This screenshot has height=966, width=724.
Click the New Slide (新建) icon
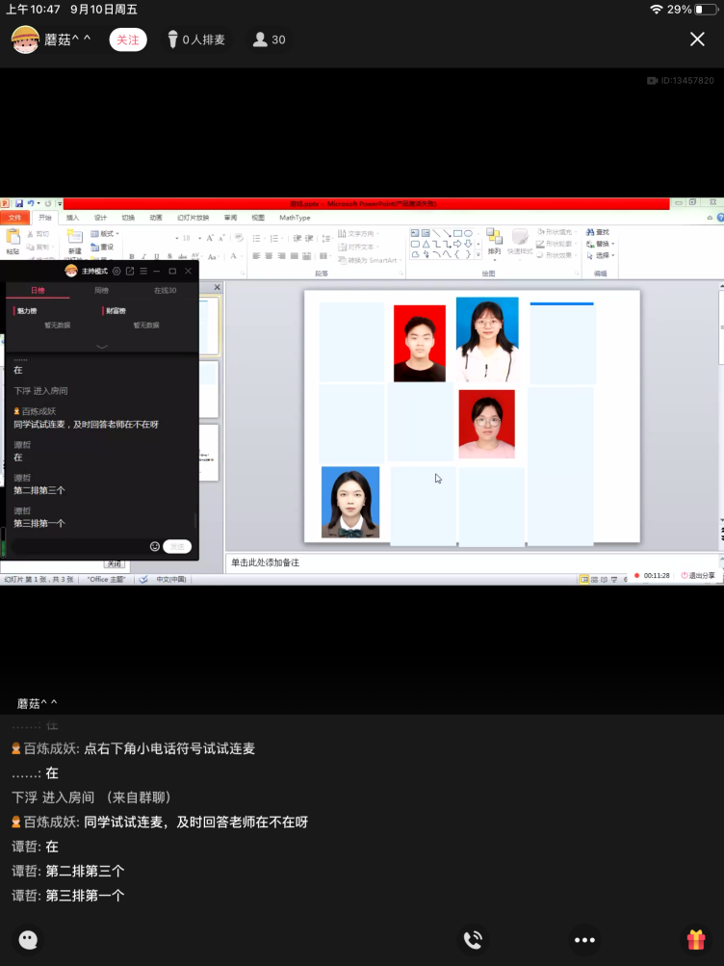tap(74, 241)
